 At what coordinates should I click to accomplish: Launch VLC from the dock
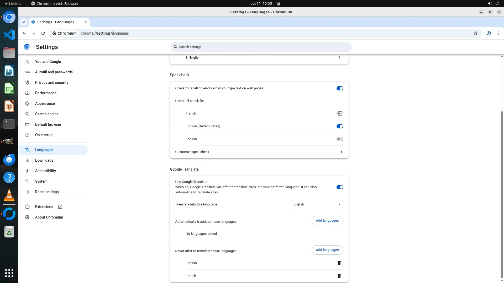[9, 195]
